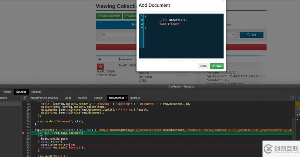Click the breakpoint marker on line 28
Screen dimensions: 300x157
(24, 133)
